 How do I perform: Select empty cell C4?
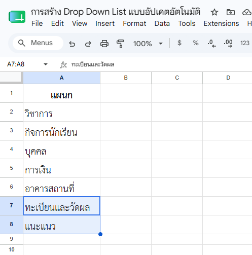(177, 150)
